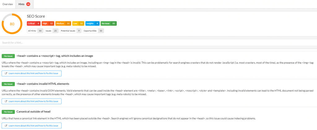Show No Issue hints filter

pyautogui.click(x=109, y=24)
